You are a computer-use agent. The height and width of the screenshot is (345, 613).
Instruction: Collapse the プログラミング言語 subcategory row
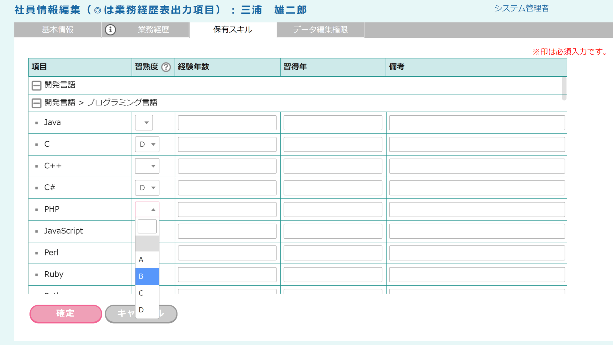[x=36, y=103]
